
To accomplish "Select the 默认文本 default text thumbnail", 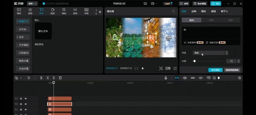I will click(43, 31).
